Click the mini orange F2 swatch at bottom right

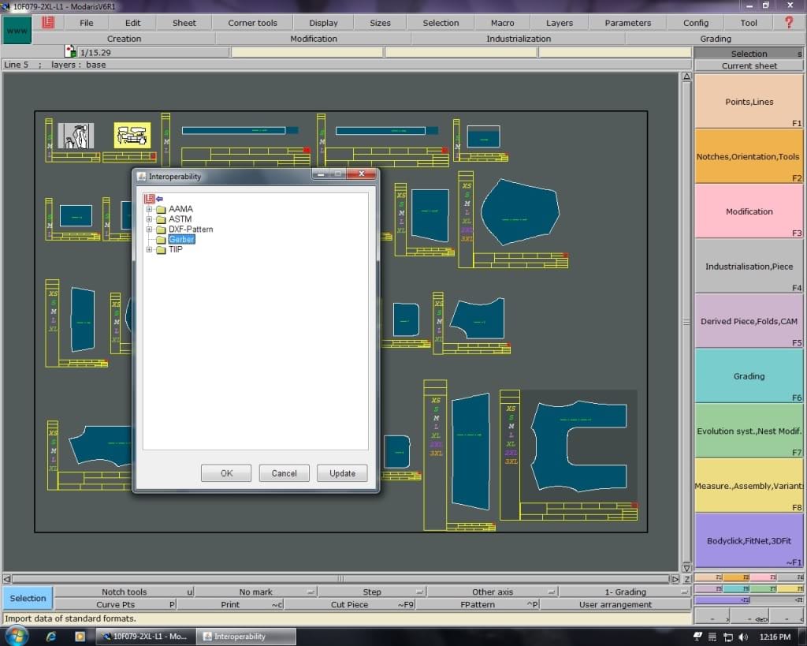736,577
